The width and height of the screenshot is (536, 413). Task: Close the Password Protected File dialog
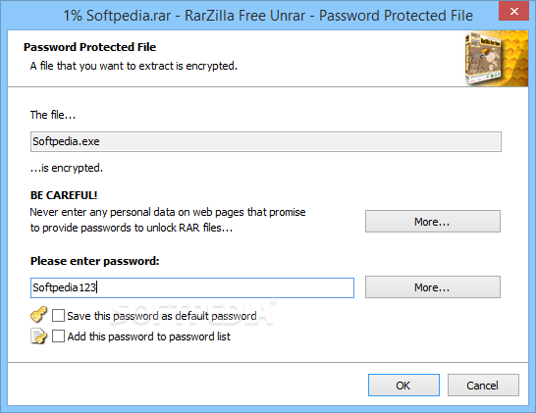[x=513, y=11]
